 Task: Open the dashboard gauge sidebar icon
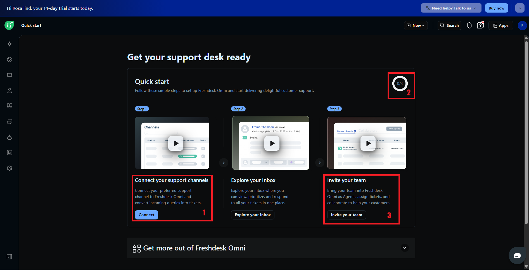coord(10,59)
